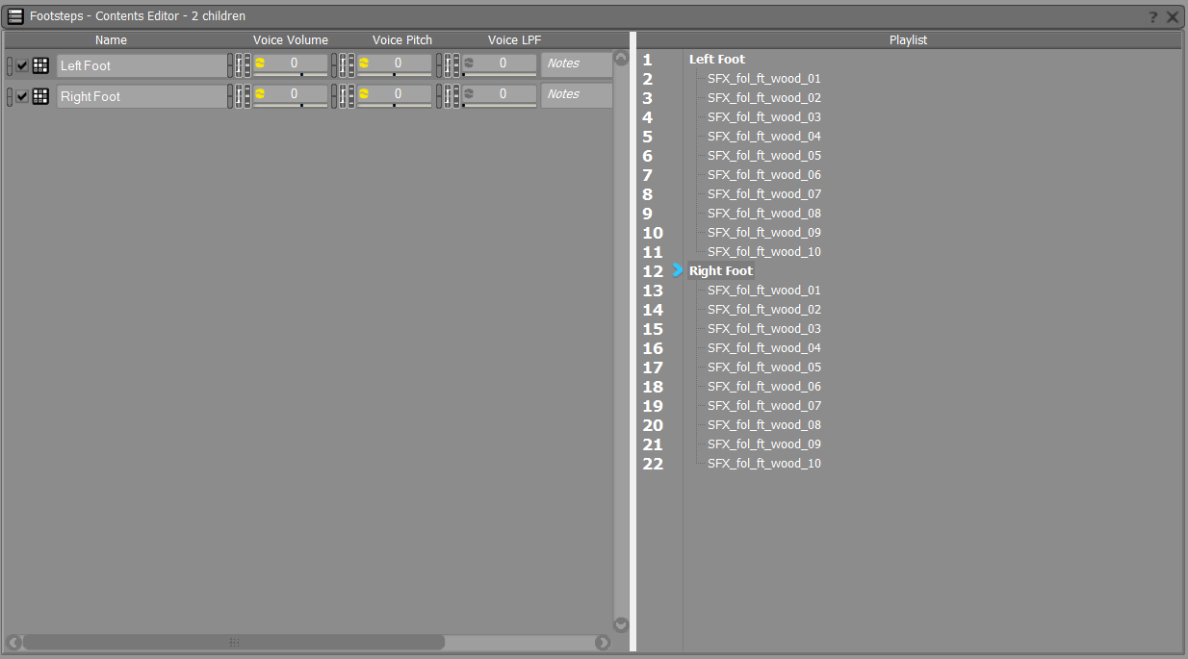Edit the Left Foot name field
This screenshot has height=659, width=1188.
pos(142,65)
